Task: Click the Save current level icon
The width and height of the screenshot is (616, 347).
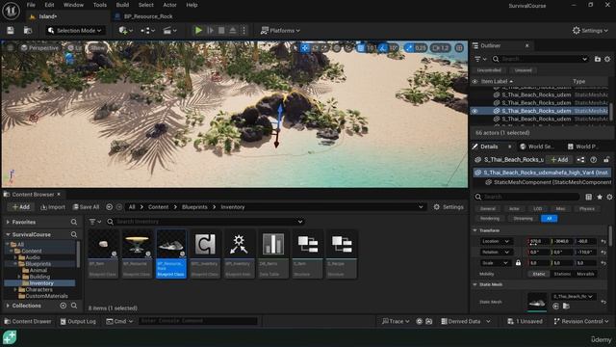Action: coord(11,30)
